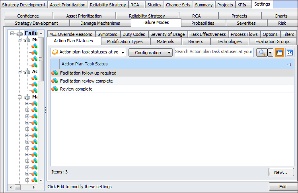This screenshot has width=298, height=193.
Task: Select 'Review complete' row
Action: click(172, 89)
